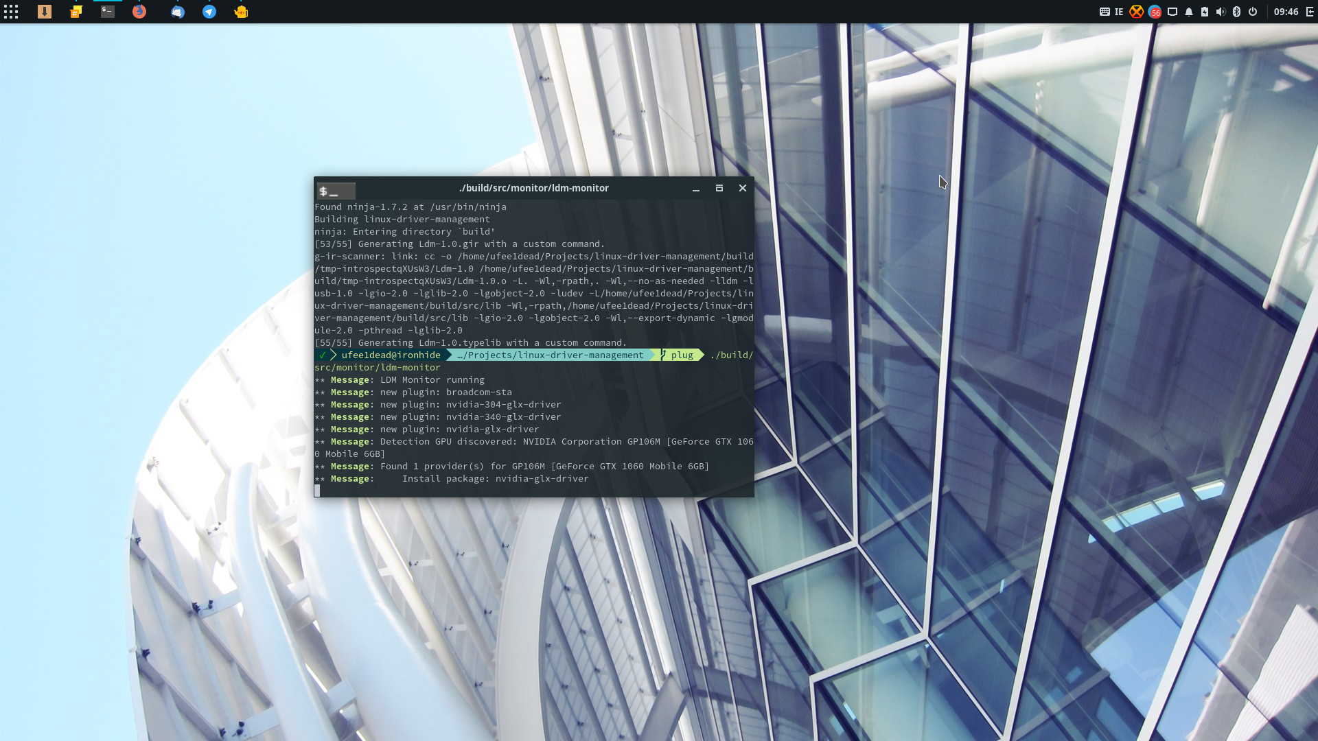The width and height of the screenshot is (1318, 741).
Task: Click 'Found 1 provider(s)' message line
Action: pos(512,467)
